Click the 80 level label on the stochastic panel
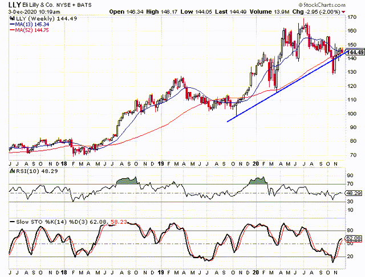 350,231
